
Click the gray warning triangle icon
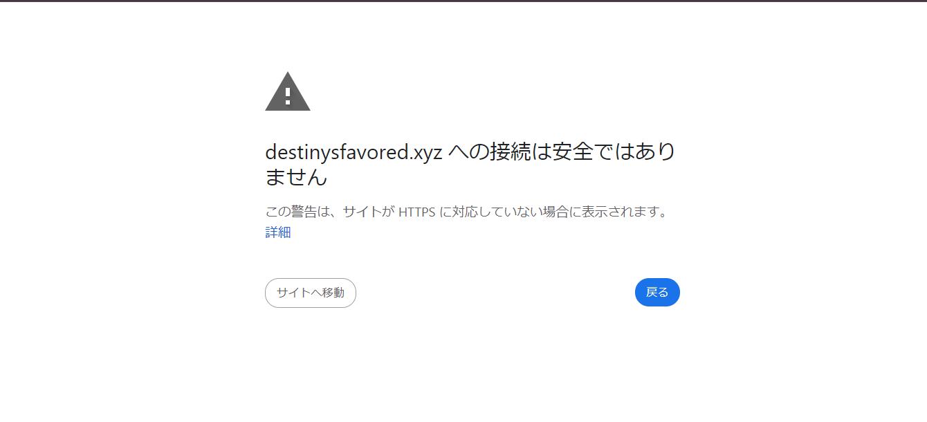288,91
